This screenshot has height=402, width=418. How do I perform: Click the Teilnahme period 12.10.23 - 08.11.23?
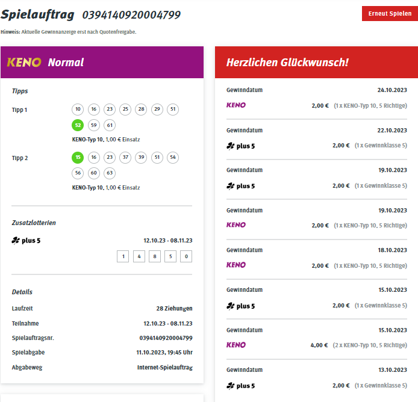point(168,323)
